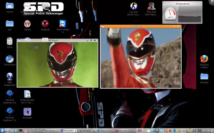Launch Aegisub subtitle editor desktop icon
This screenshot has height=133, width=214.
[45, 25]
